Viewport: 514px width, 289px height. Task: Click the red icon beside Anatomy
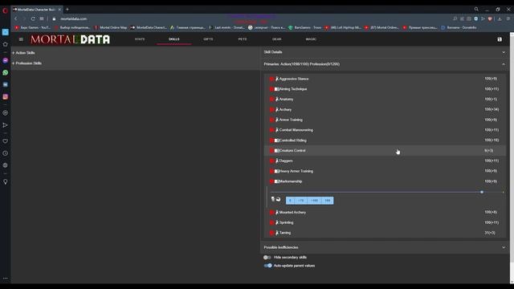point(271,100)
